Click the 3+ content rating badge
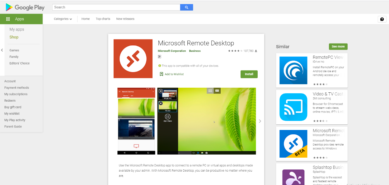The height and width of the screenshot is (185, 389). [159, 57]
